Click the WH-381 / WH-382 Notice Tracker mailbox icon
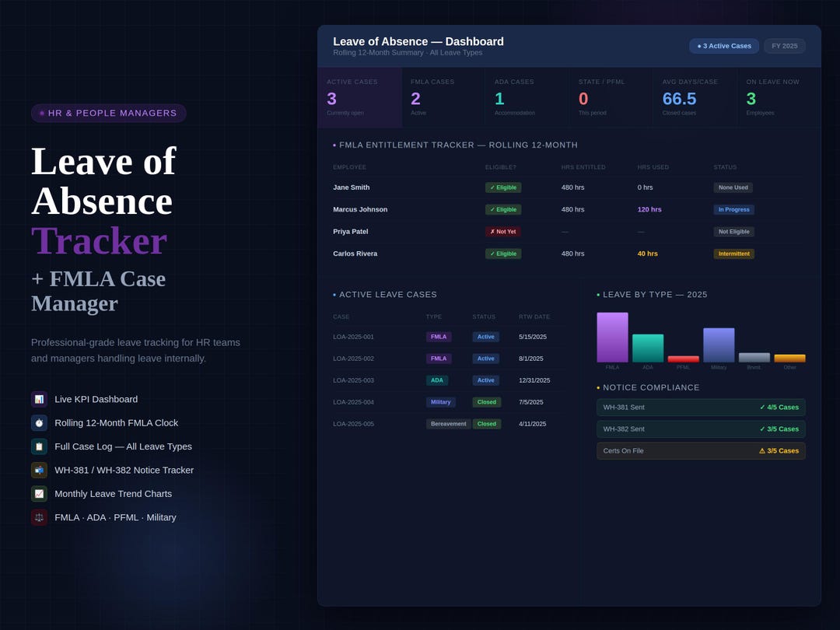Image resolution: width=840 pixels, height=630 pixels. pyautogui.click(x=39, y=470)
